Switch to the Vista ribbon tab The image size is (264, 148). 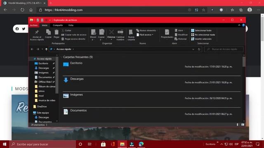coord(71,25)
